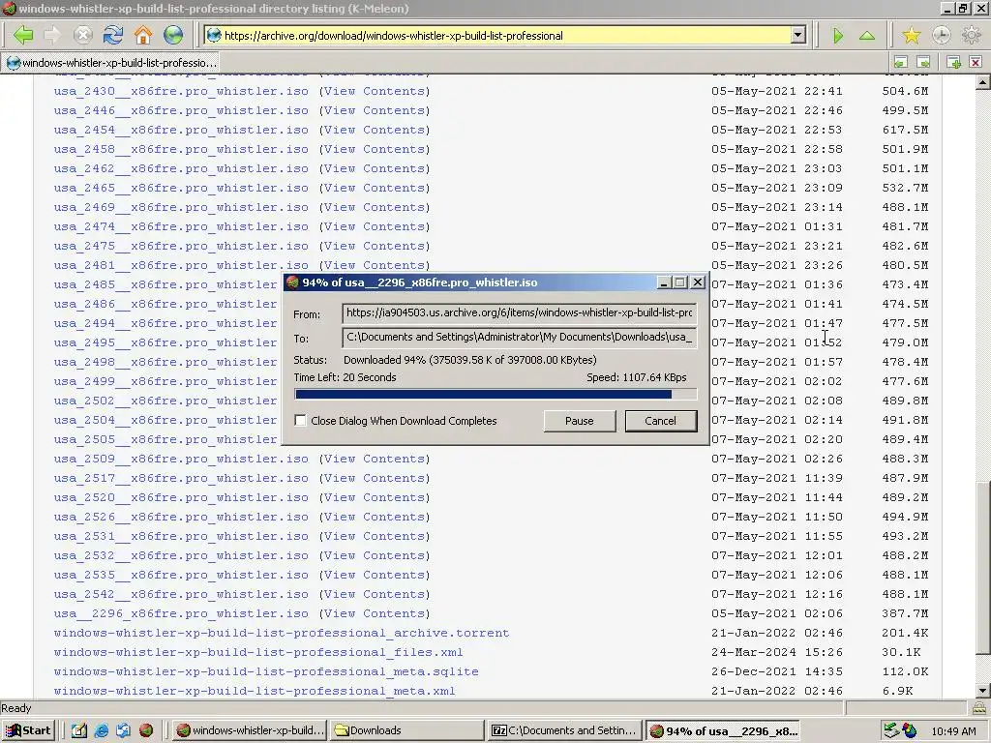Image resolution: width=991 pixels, height=743 pixels.
Task: Click the green Go arrow beside URL bar
Action: pos(838,36)
